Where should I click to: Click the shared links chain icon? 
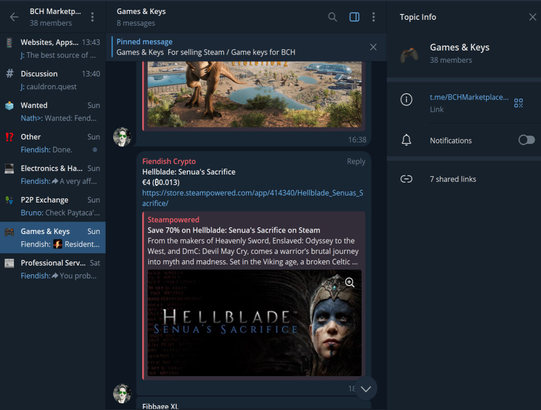(x=406, y=179)
